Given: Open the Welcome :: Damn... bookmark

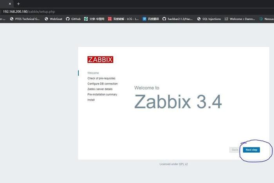Looking at the screenshot, I should (240, 19).
